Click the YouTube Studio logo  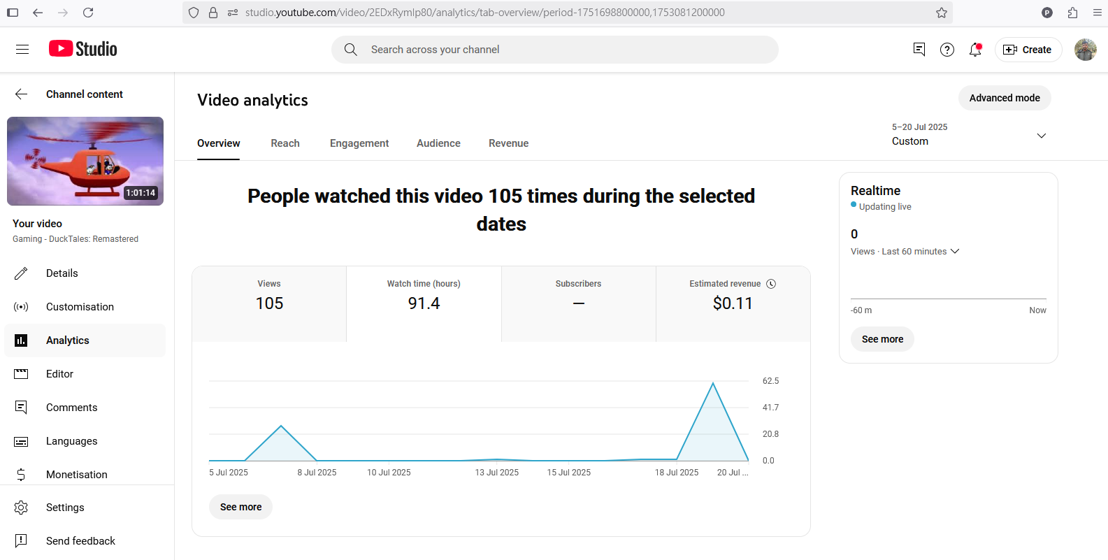[82, 49]
